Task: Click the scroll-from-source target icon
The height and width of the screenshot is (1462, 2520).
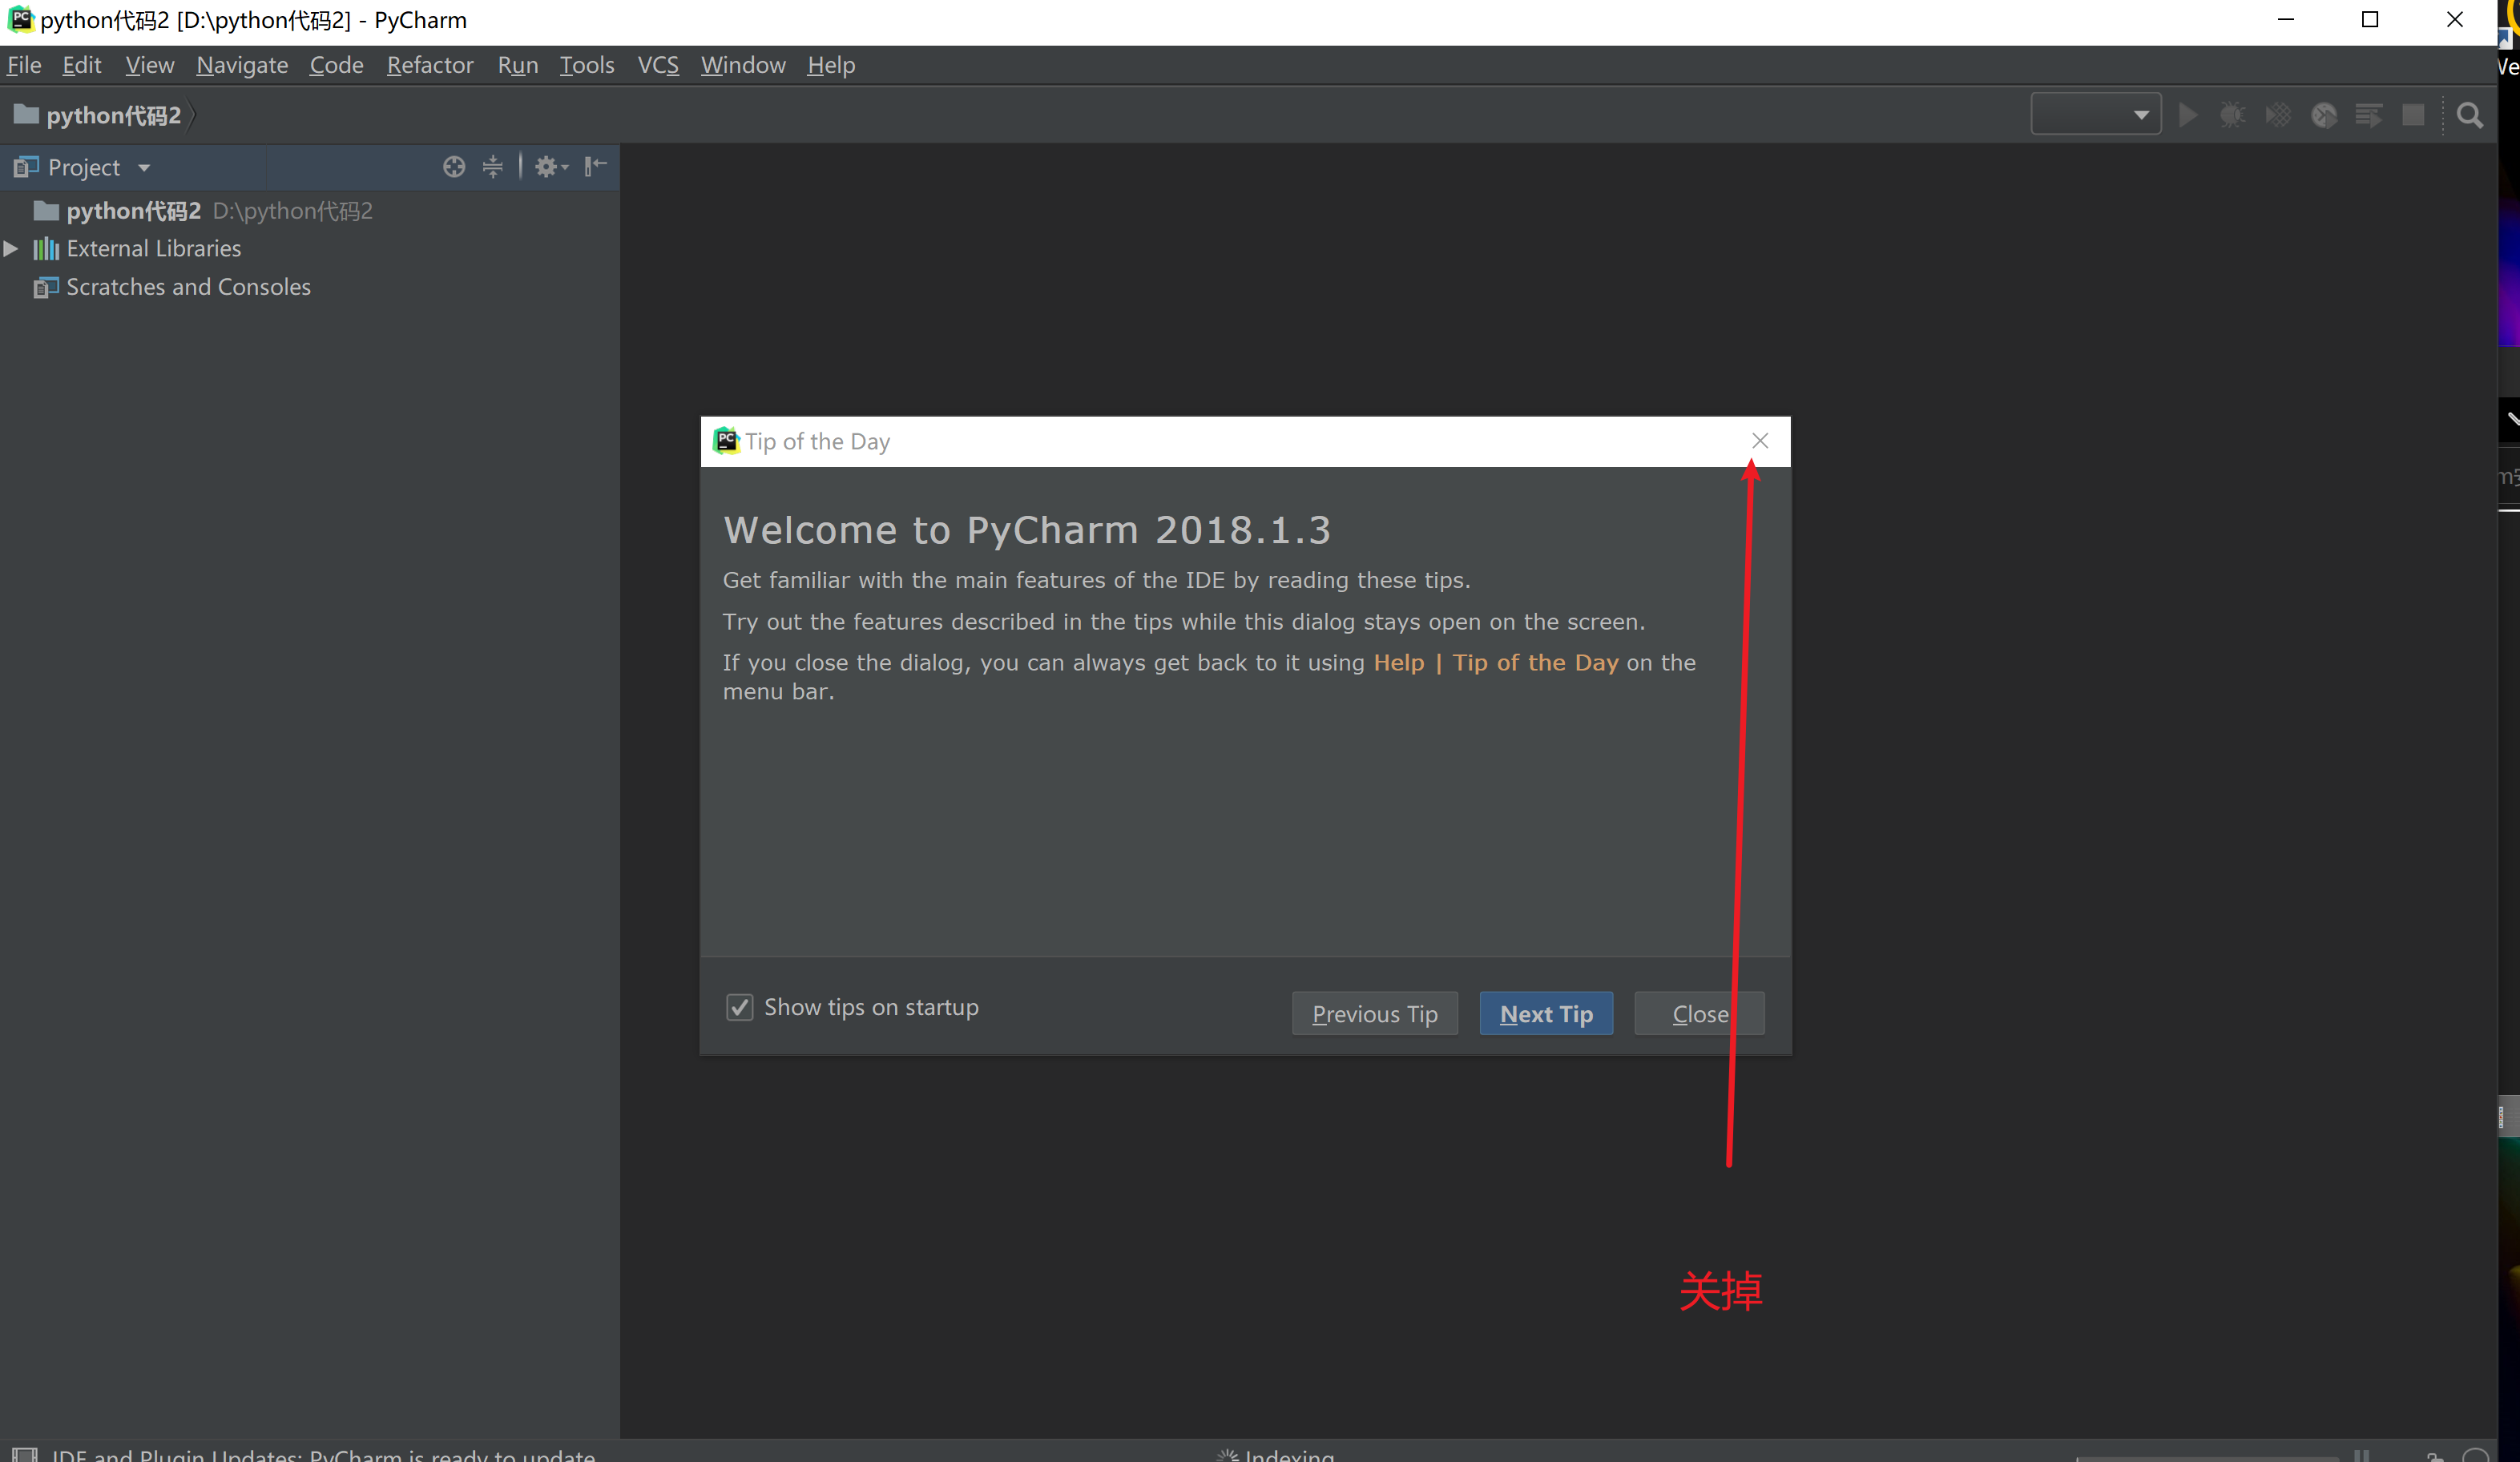Action: point(454,167)
